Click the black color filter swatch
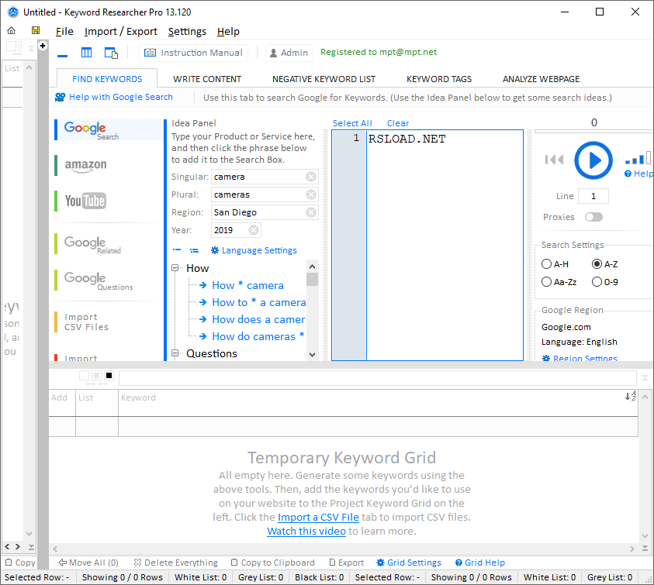The image size is (654, 585). tap(109, 376)
